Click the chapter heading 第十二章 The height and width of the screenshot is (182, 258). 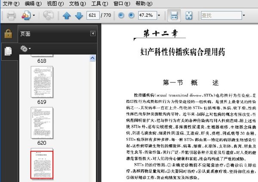tap(160, 33)
